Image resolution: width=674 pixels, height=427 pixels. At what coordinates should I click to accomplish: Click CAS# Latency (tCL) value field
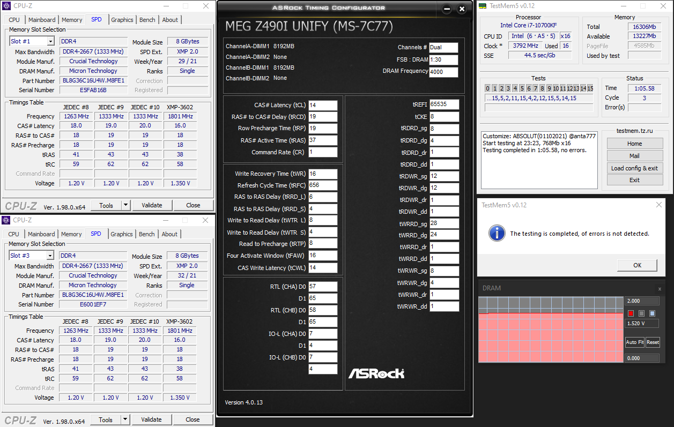click(x=323, y=105)
